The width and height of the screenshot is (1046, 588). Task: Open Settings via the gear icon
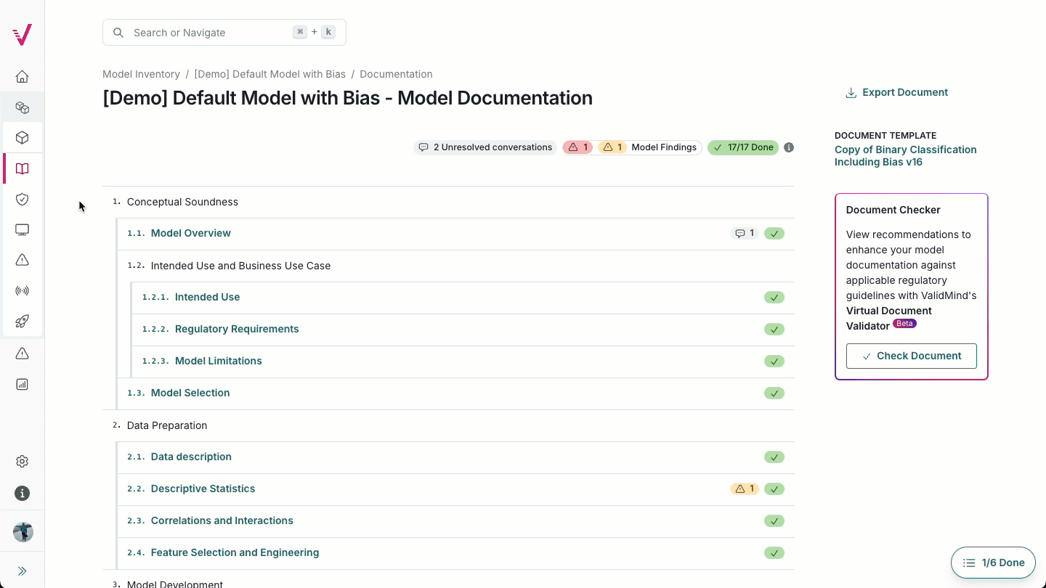click(22, 461)
